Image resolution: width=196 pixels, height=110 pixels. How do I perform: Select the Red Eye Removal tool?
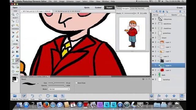click(13, 32)
